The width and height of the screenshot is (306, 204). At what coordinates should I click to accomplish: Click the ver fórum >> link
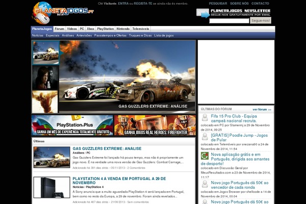click(x=262, y=110)
